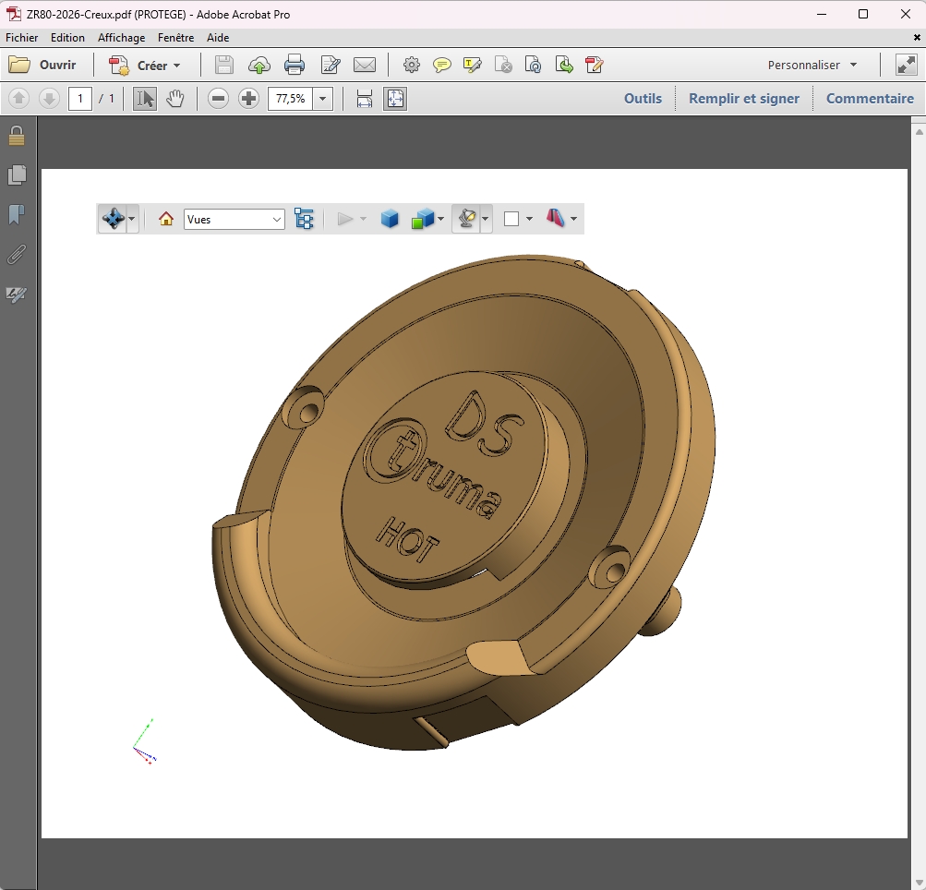This screenshot has width=926, height=890.
Task: Click the cross section tool icon
Action: 556,219
